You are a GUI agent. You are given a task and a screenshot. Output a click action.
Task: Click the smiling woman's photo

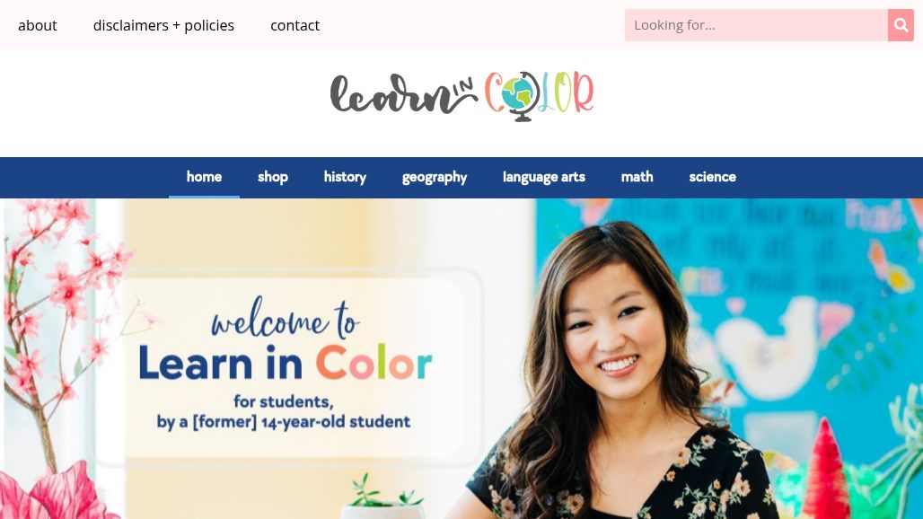coord(624,376)
